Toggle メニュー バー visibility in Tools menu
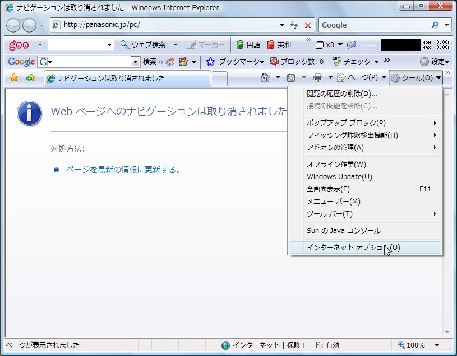The width and height of the screenshot is (457, 356). click(333, 202)
